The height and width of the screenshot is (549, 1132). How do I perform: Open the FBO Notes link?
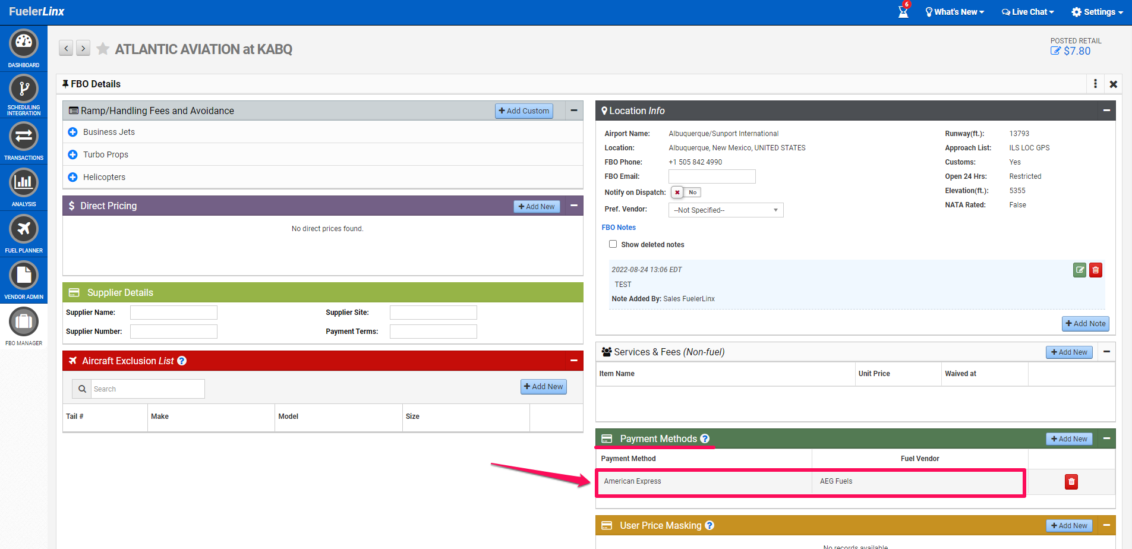(x=619, y=228)
